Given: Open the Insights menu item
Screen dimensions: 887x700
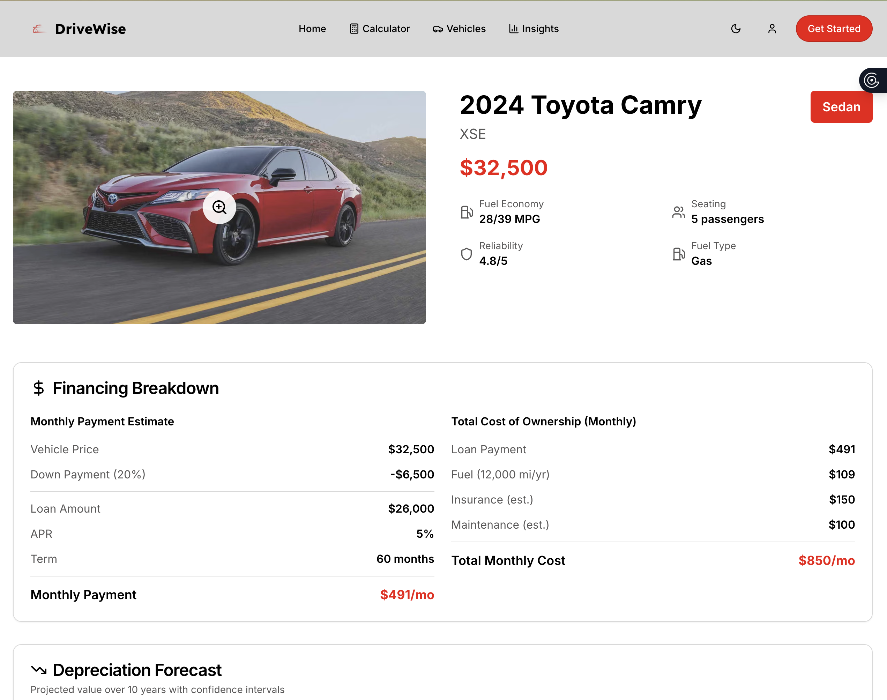Looking at the screenshot, I should click(534, 29).
